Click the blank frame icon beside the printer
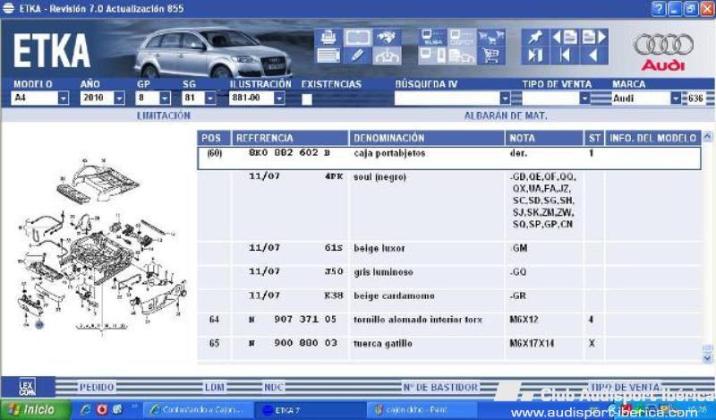The width and height of the screenshot is (716, 420). click(x=357, y=38)
